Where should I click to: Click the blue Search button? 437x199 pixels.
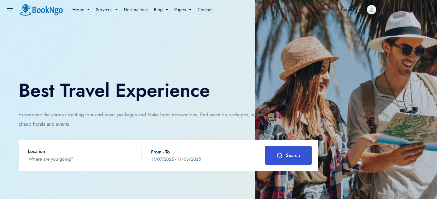coord(288,155)
